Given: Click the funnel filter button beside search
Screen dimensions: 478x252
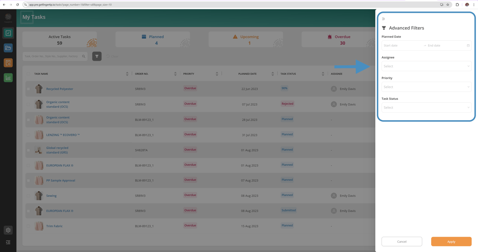Looking at the screenshot, I should [97, 56].
